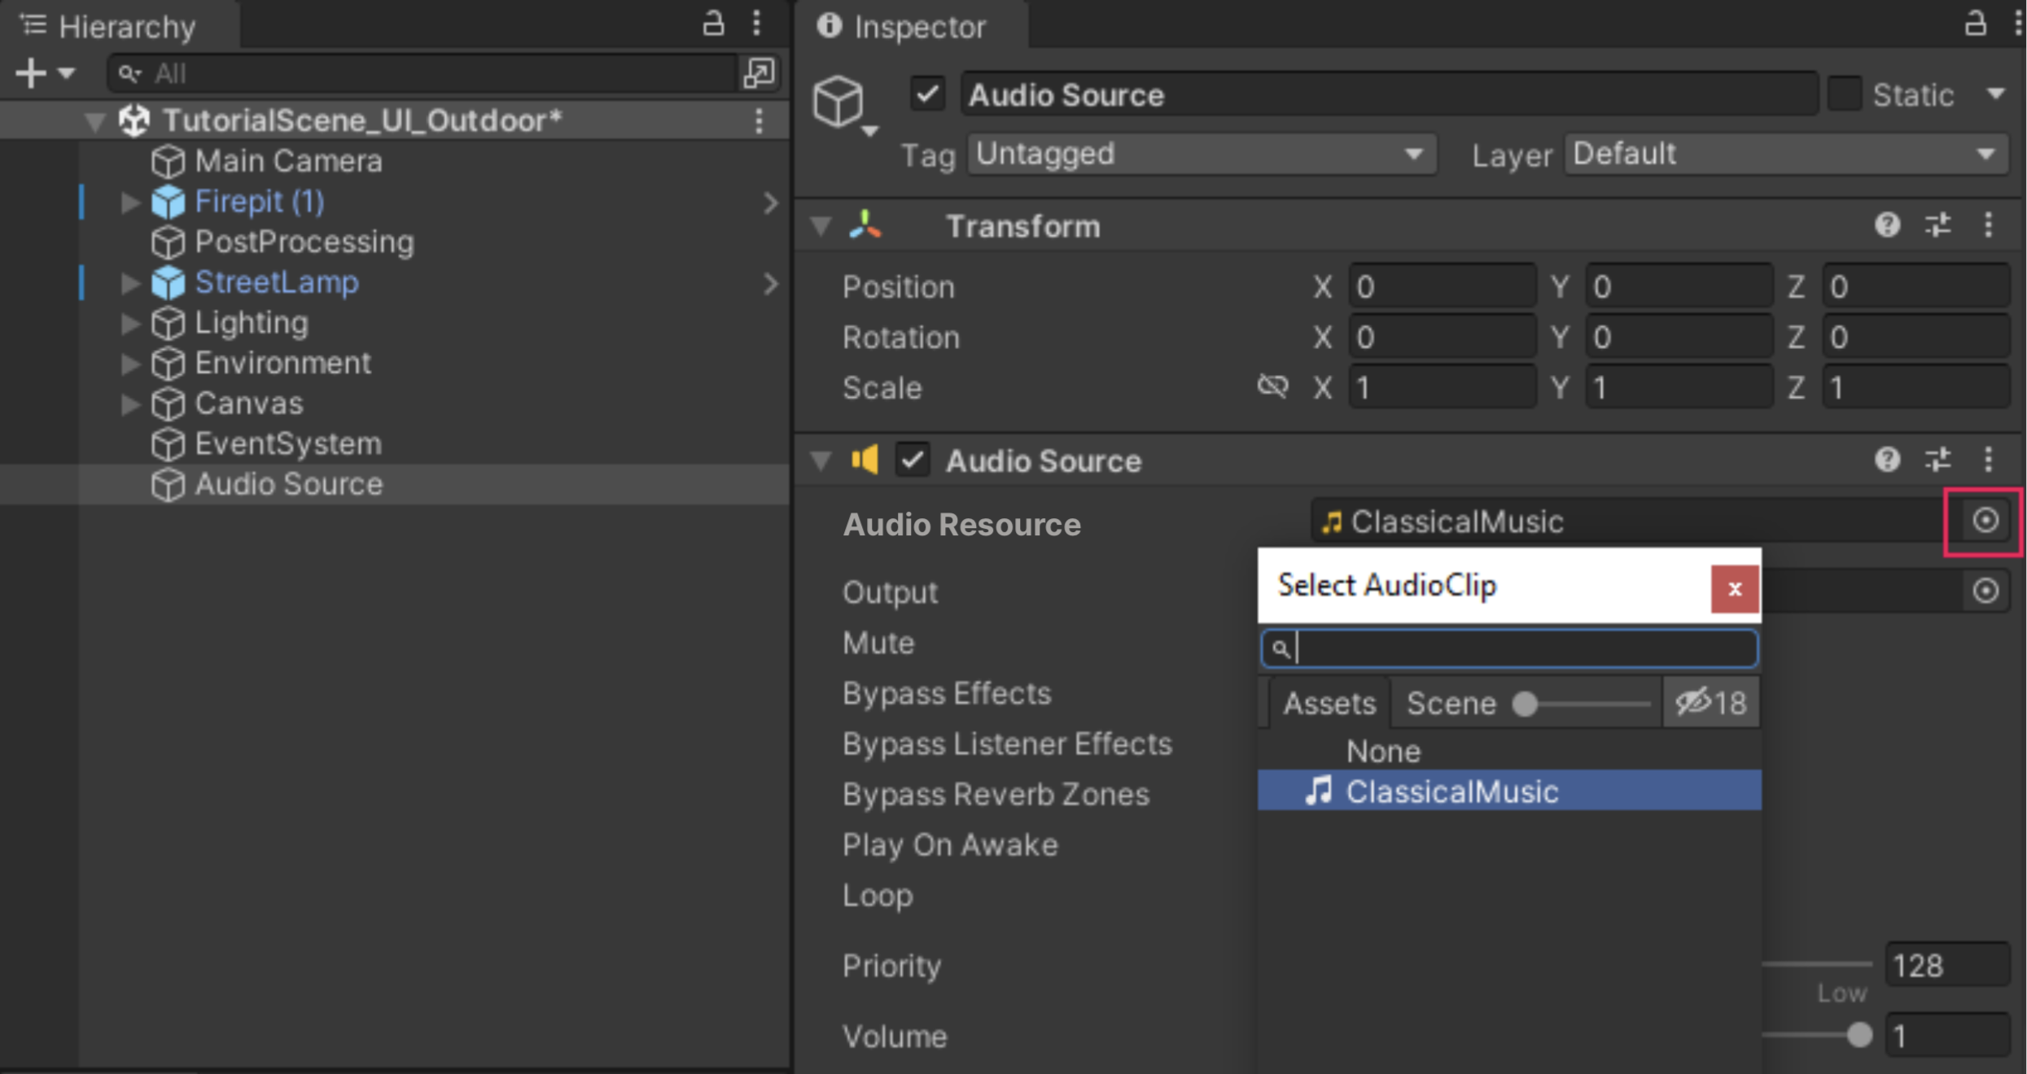The image size is (2027, 1074).
Task: Enable the Static checkbox
Action: pos(1845,94)
